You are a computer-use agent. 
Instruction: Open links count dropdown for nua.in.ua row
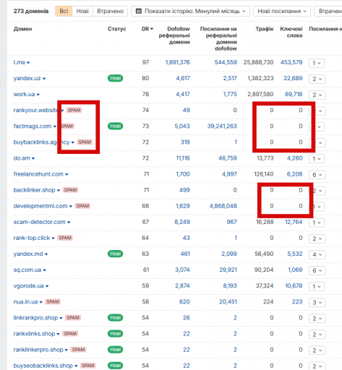pos(317,303)
